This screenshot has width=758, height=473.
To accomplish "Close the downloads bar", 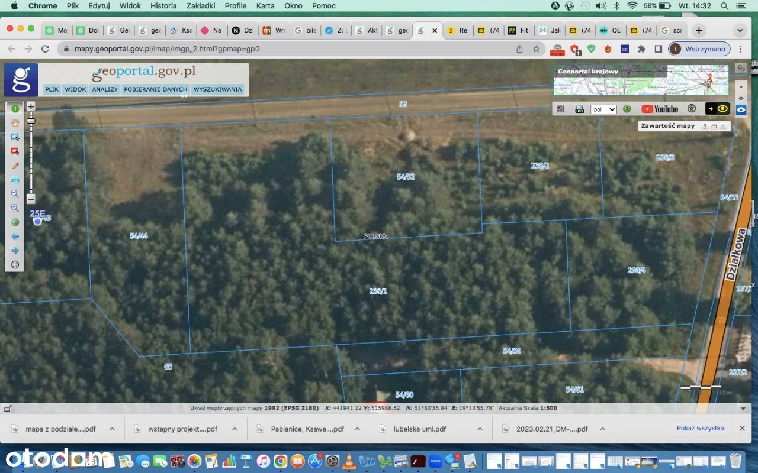I will pyautogui.click(x=742, y=429).
